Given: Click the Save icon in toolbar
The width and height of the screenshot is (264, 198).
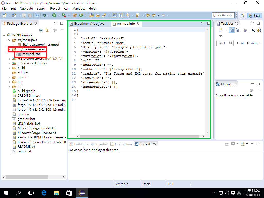Looking at the screenshot, I should [24, 15].
